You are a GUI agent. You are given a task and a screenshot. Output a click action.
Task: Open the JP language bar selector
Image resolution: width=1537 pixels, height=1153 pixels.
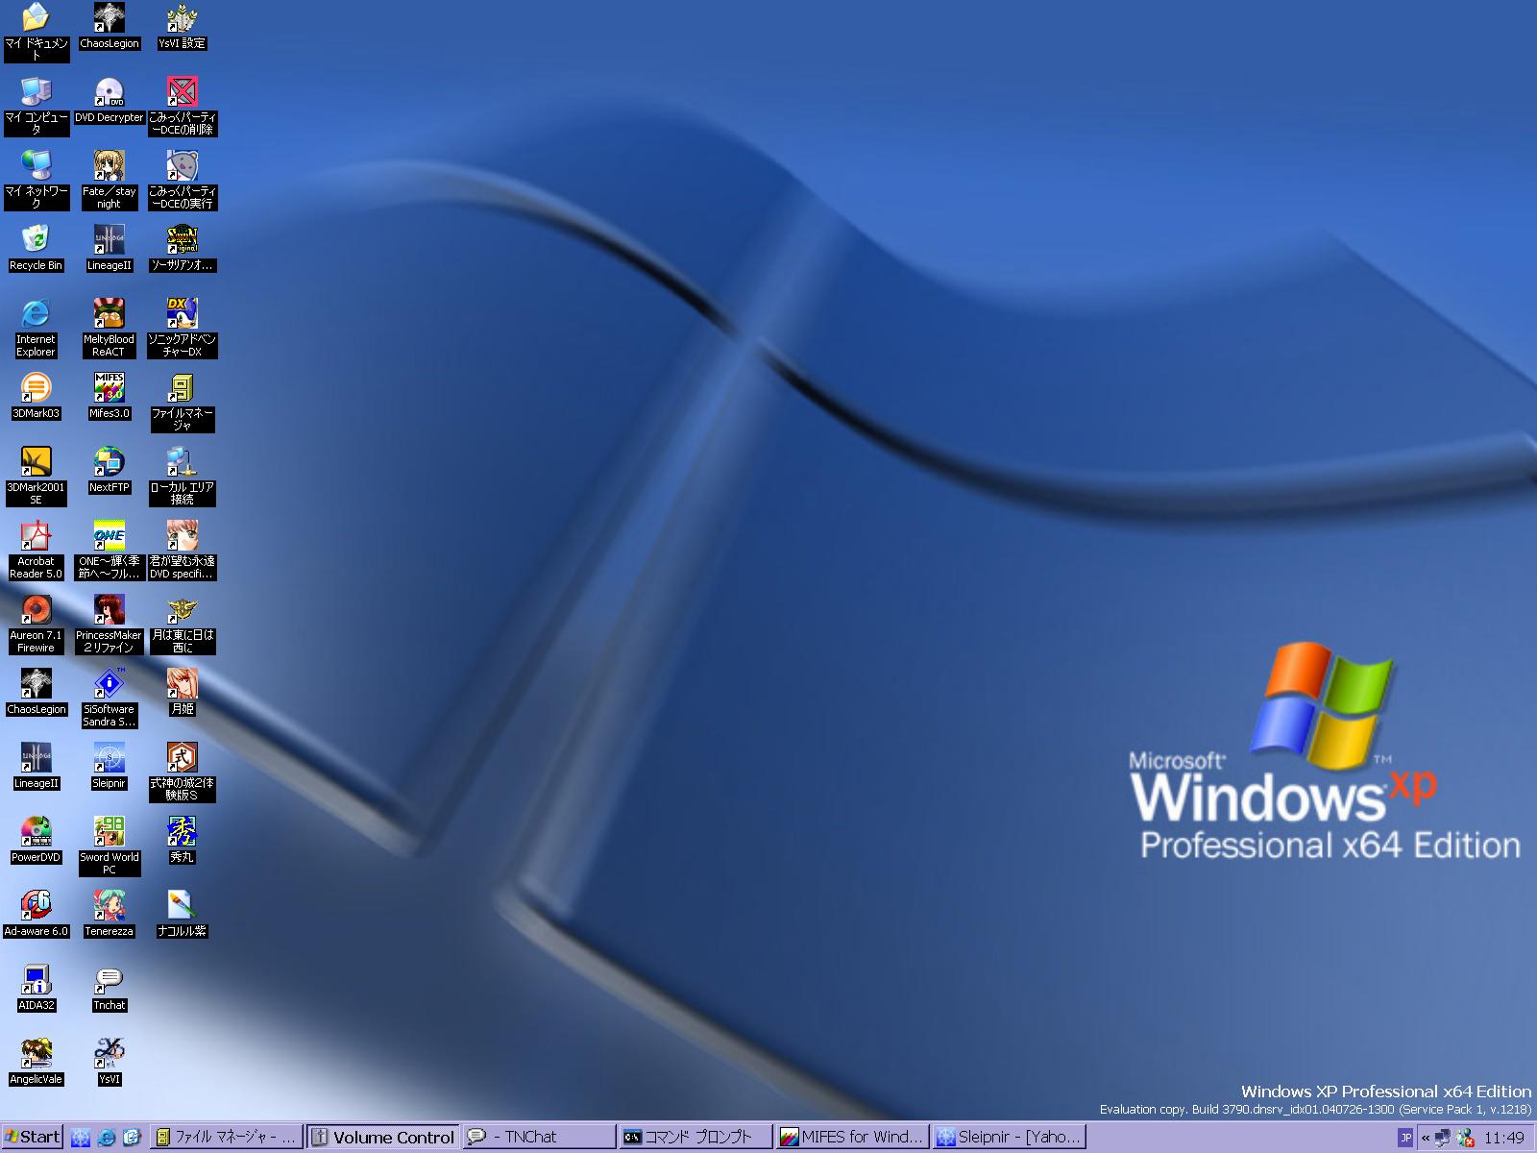pyautogui.click(x=1405, y=1138)
